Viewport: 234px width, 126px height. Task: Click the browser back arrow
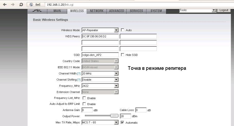(5, 4)
